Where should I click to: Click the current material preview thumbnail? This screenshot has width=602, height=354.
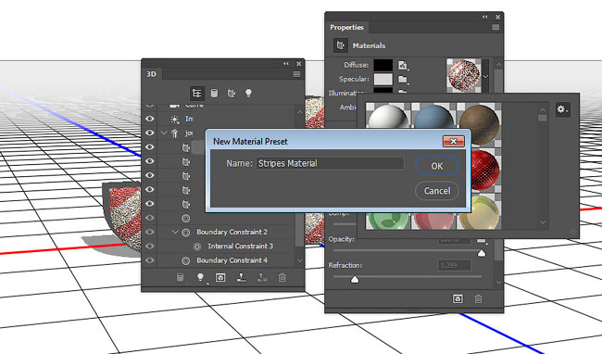tap(464, 76)
